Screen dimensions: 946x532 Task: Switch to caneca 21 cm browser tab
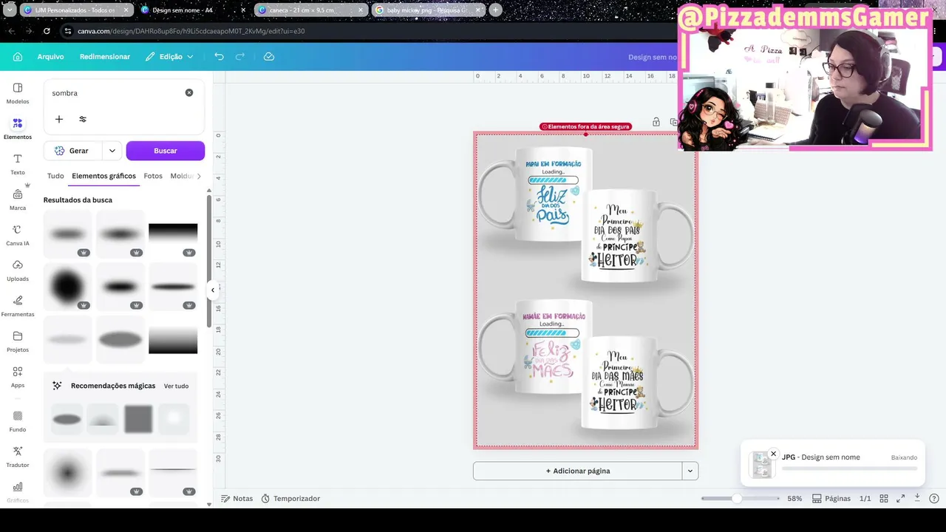(x=311, y=10)
